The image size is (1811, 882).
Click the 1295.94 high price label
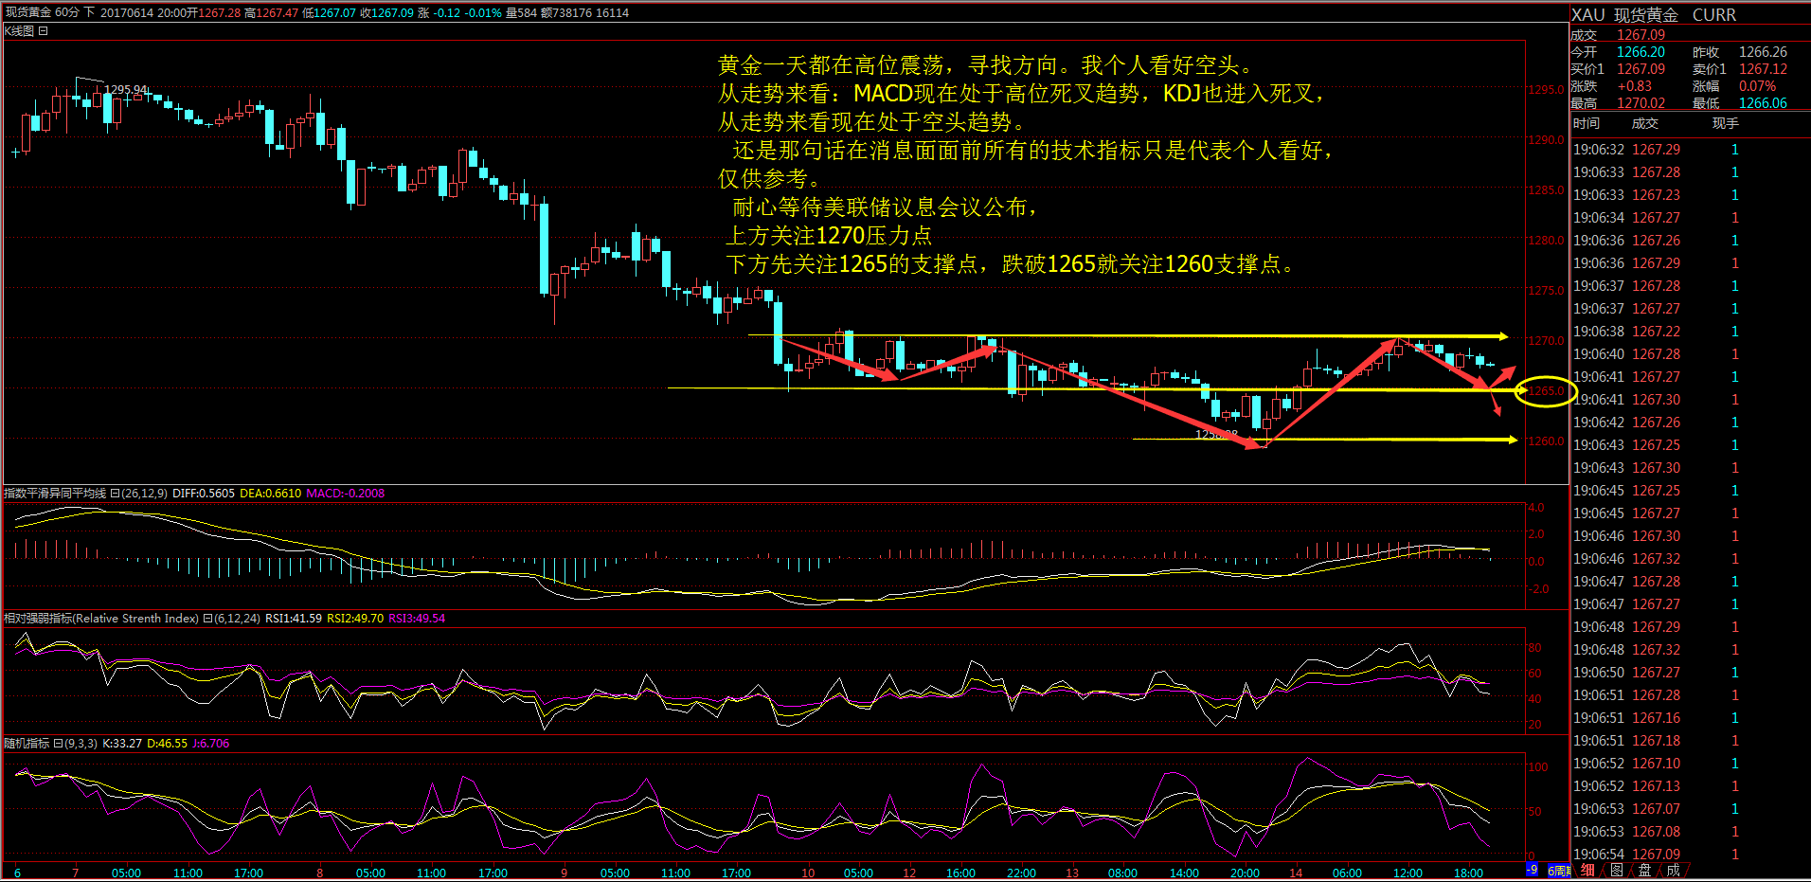(x=126, y=90)
